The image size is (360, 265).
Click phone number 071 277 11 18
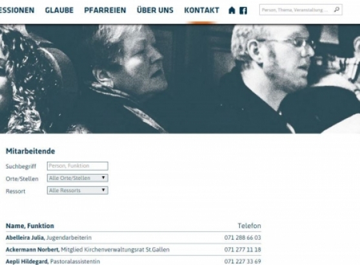(x=243, y=250)
